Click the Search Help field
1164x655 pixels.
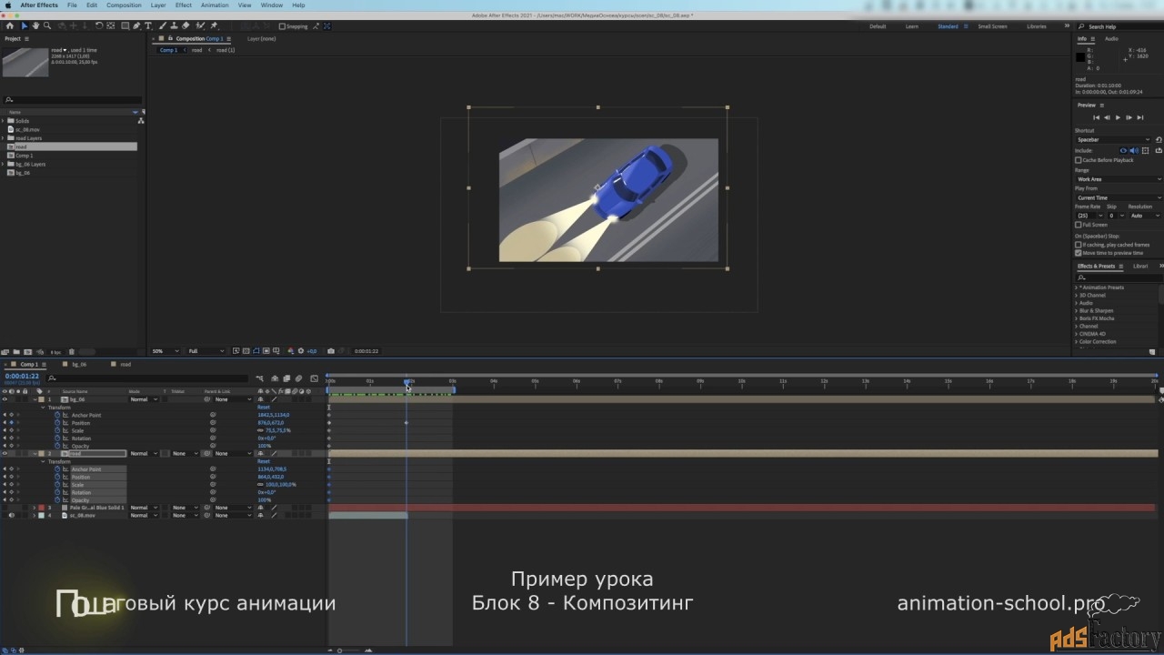(x=1121, y=26)
